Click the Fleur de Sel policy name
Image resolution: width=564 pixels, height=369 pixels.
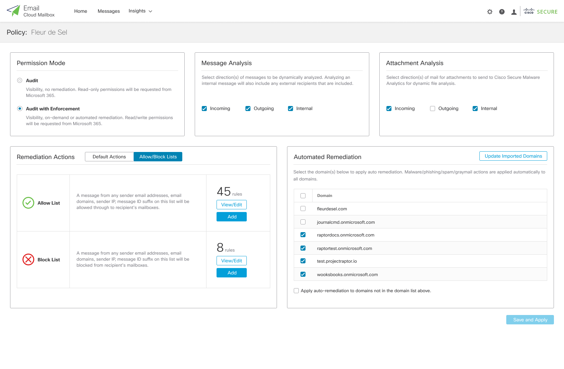(x=49, y=32)
